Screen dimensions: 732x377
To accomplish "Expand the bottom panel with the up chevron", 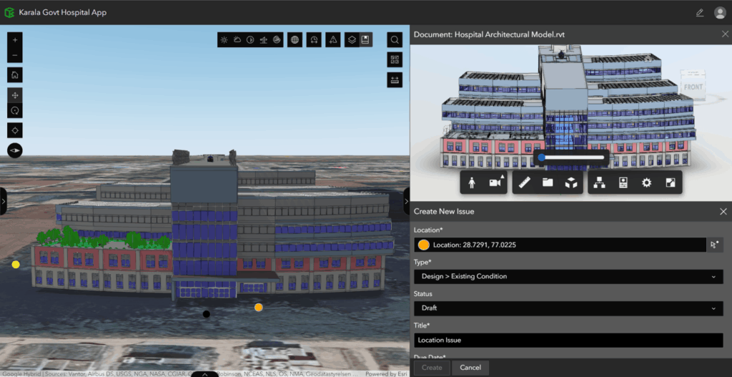I will [204, 373].
